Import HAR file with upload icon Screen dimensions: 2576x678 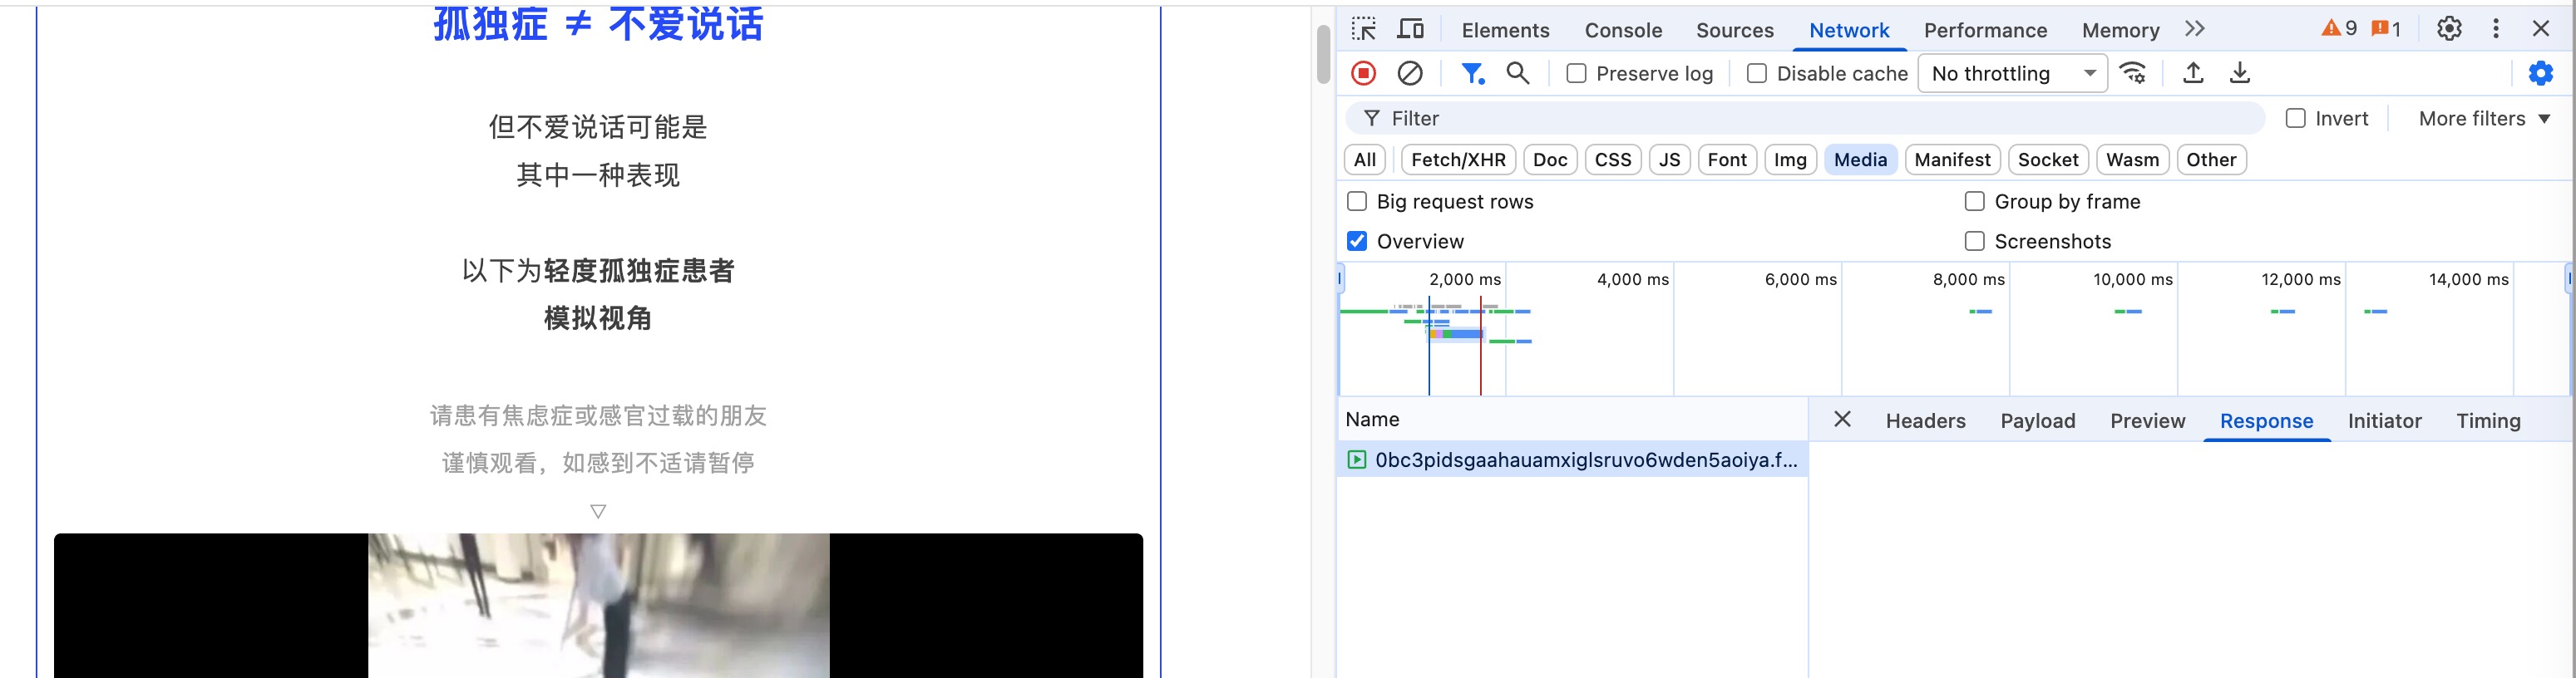pos(2192,73)
